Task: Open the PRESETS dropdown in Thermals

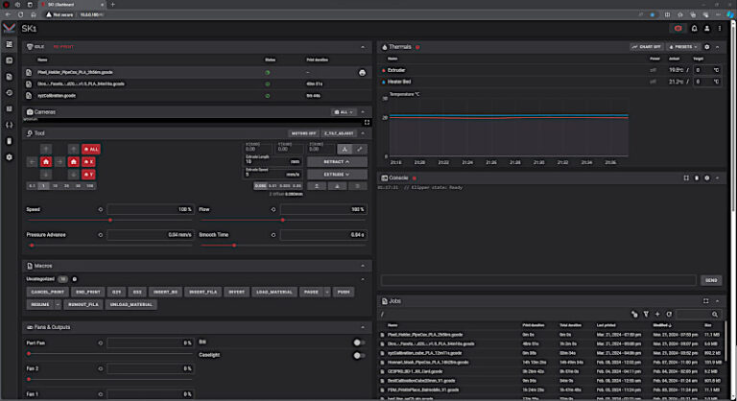Action: click(x=683, y=47)
